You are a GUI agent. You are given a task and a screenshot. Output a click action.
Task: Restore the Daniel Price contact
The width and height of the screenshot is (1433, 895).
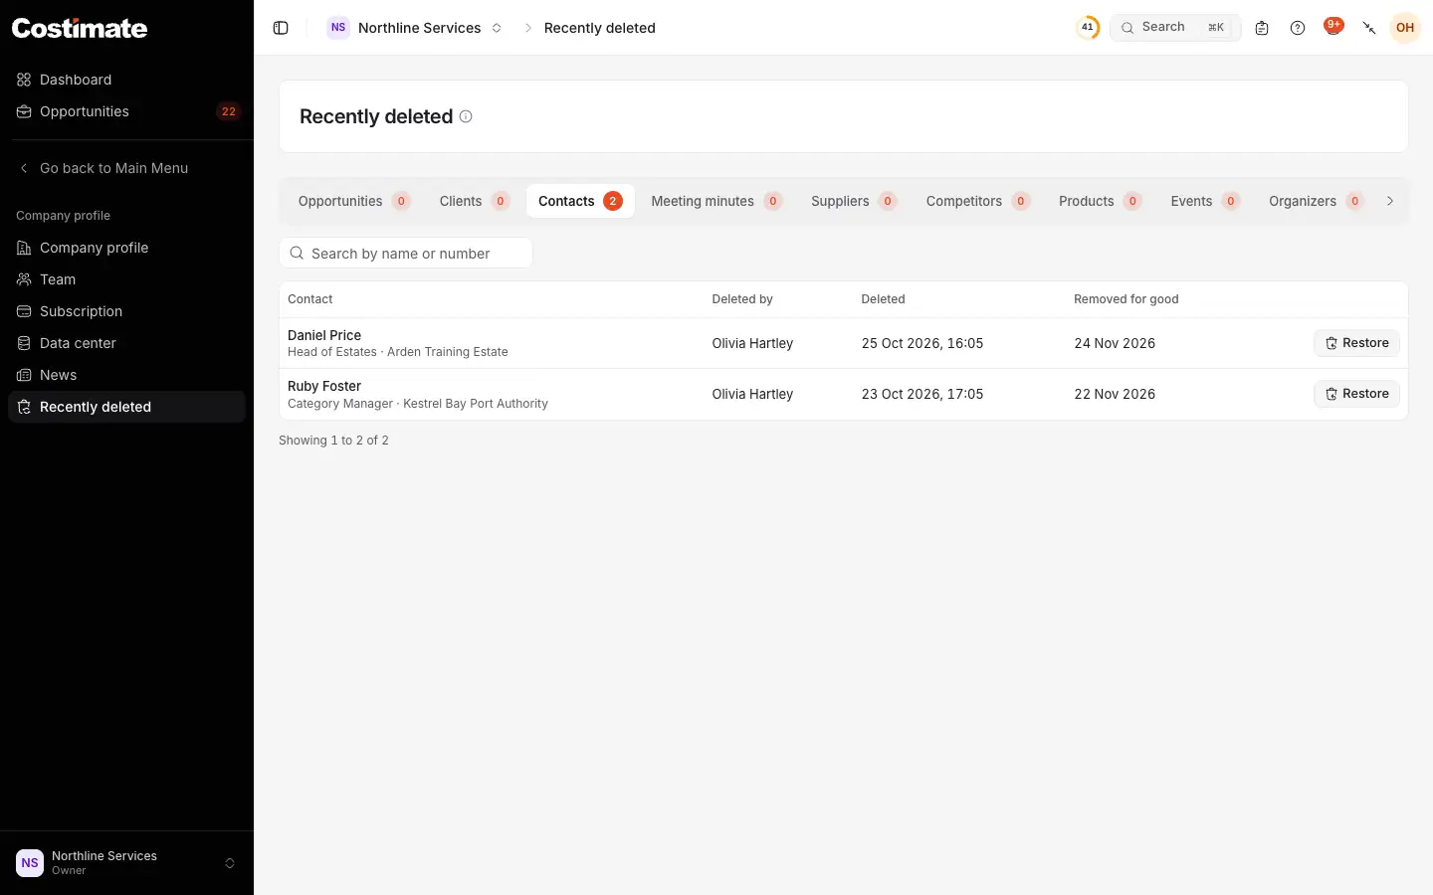1356,343
